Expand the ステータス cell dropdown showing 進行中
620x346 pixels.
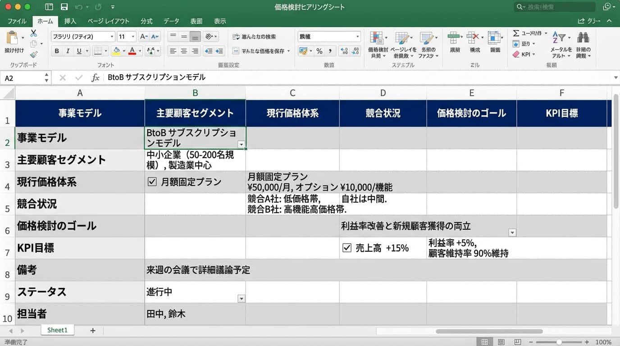242,299
